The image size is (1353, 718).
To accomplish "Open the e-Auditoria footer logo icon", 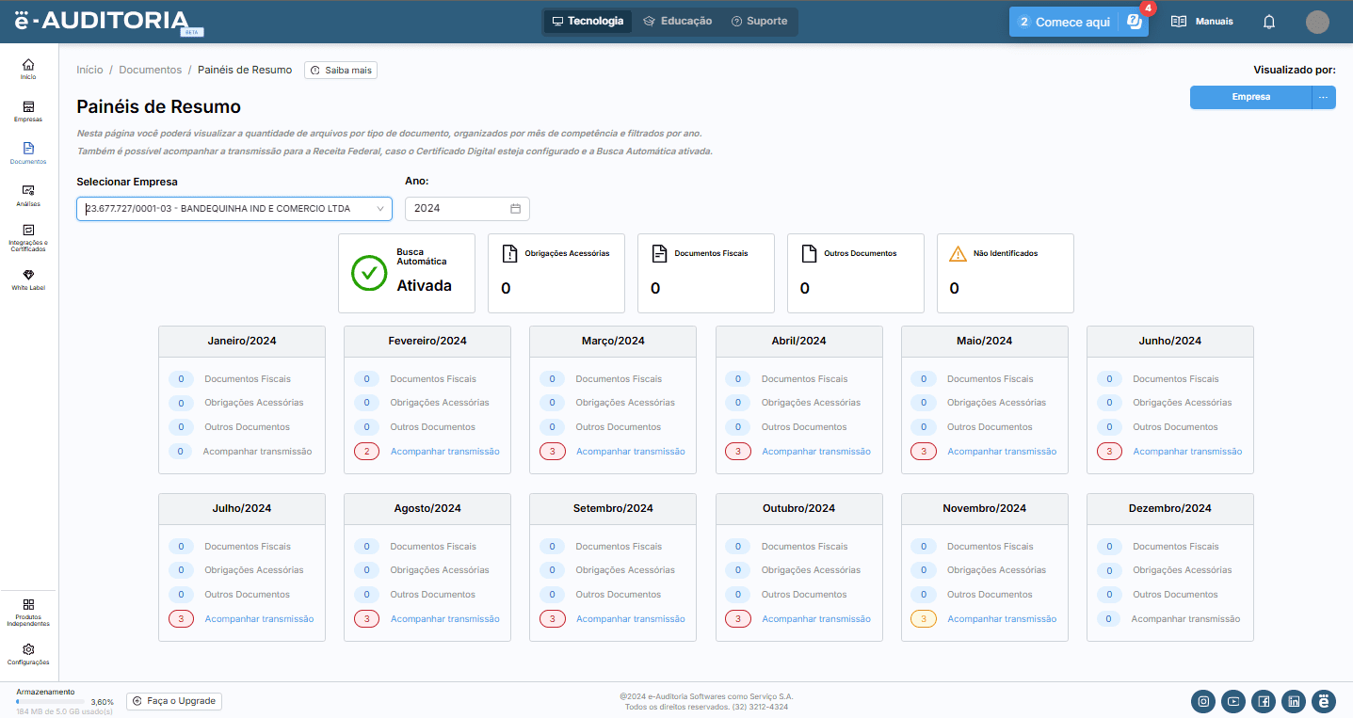I will coord(1324,701).
